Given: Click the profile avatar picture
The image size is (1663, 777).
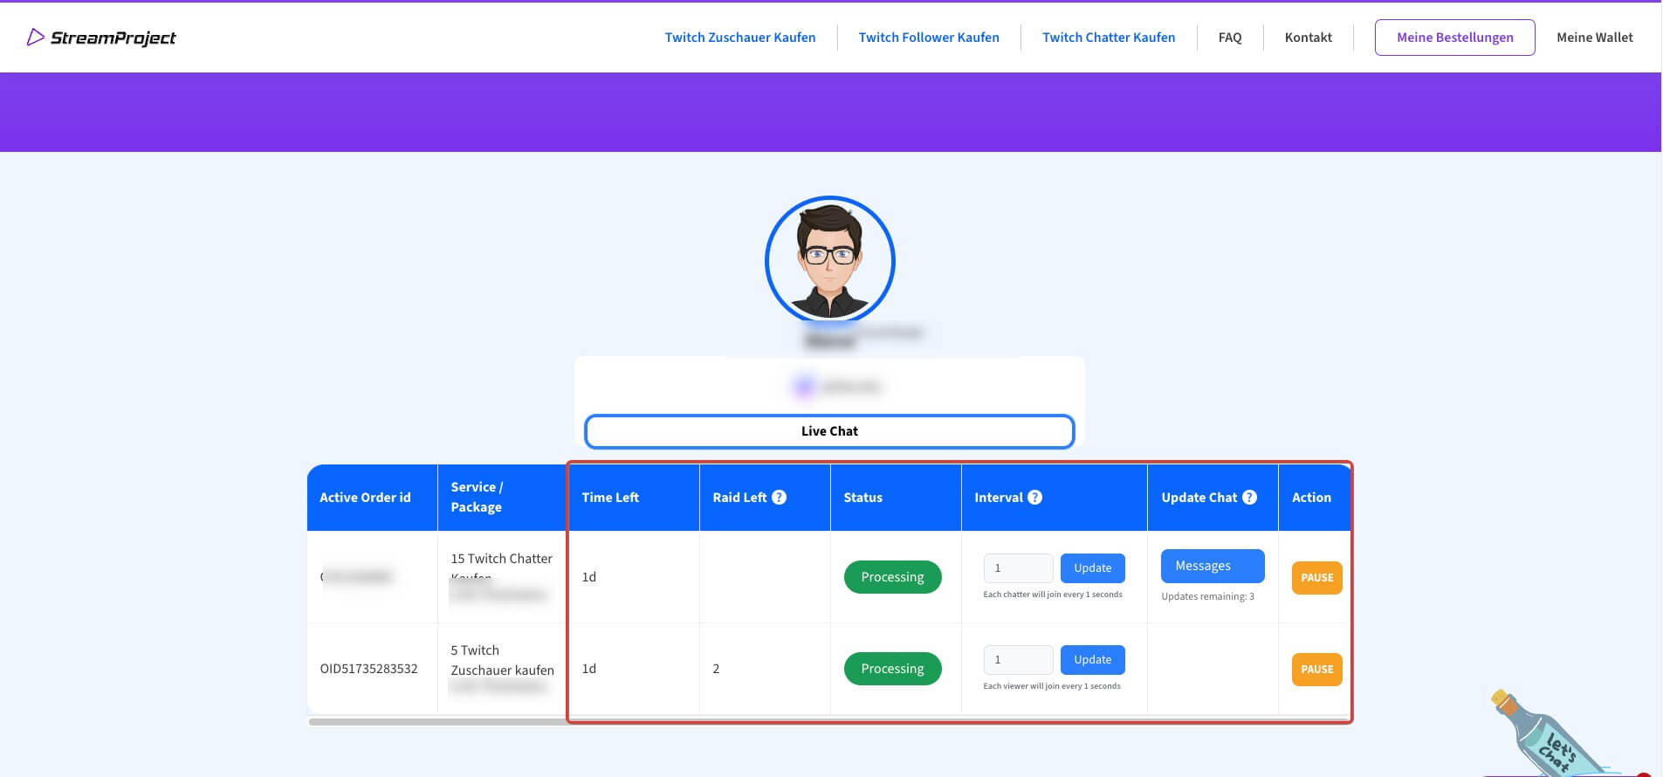Looking at the screenshot, I should click(830, 261).
